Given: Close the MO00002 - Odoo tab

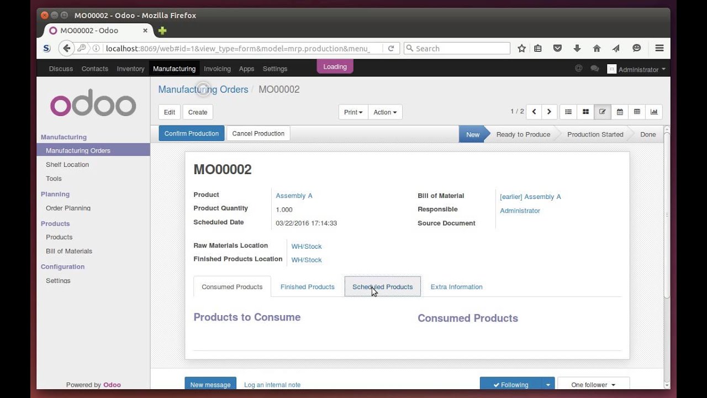Looking at the screenshot, I should coord(146,30).
